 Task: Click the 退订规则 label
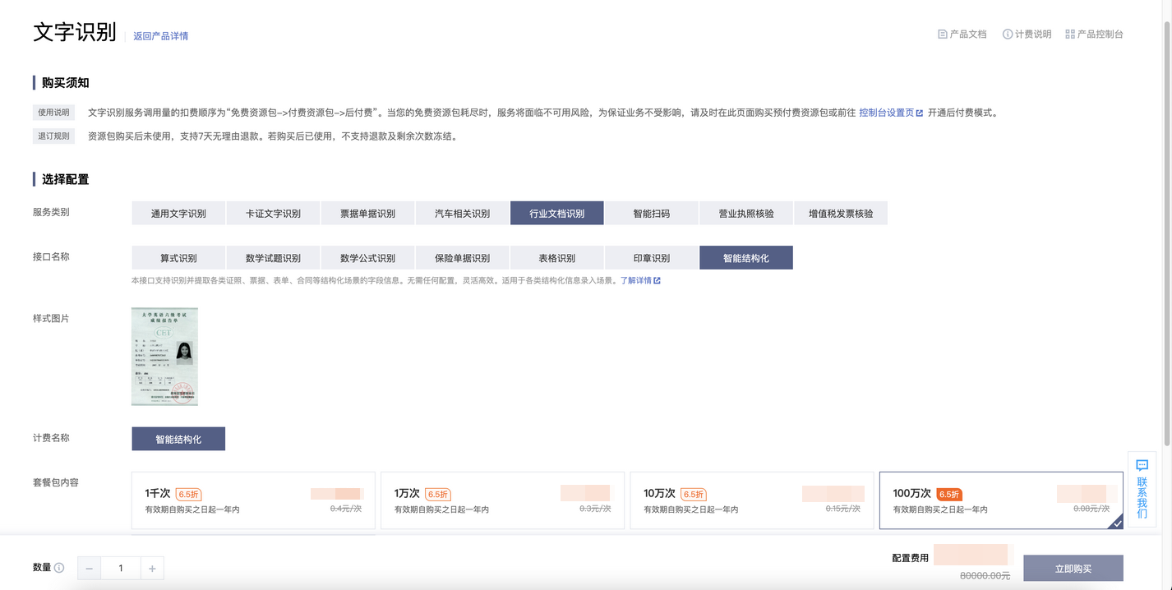54,136
